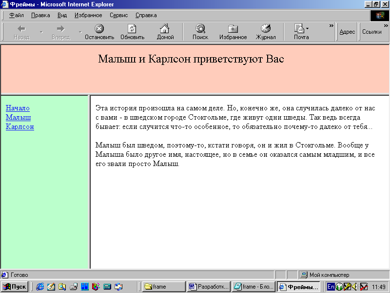Follow the Начало link
The height and width of the screenshot is (293, 390).
pos(18,108)
